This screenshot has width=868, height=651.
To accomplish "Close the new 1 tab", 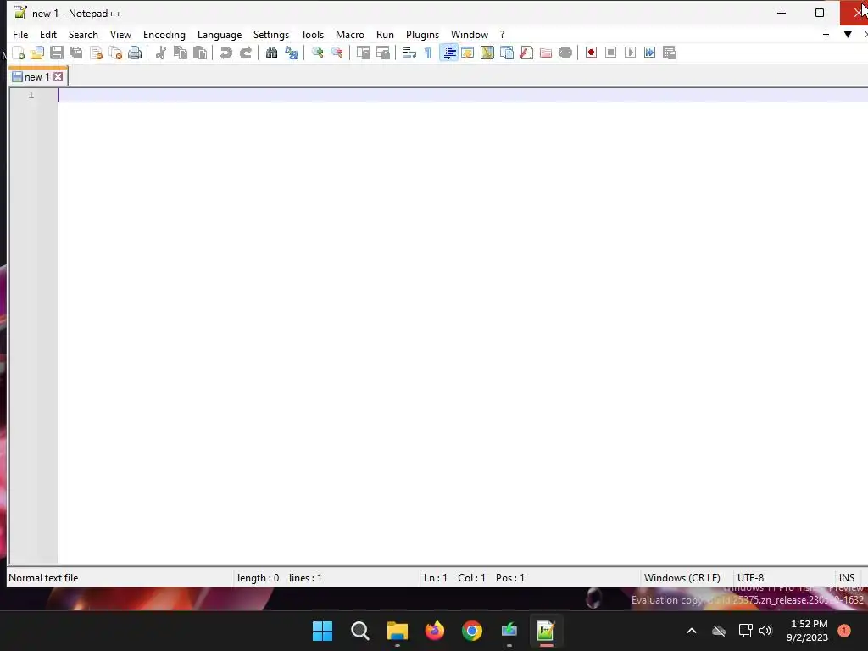I will (x=58, y=77).
